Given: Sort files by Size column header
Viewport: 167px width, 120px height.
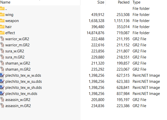Looking at the screenshot, I should 101,2.
